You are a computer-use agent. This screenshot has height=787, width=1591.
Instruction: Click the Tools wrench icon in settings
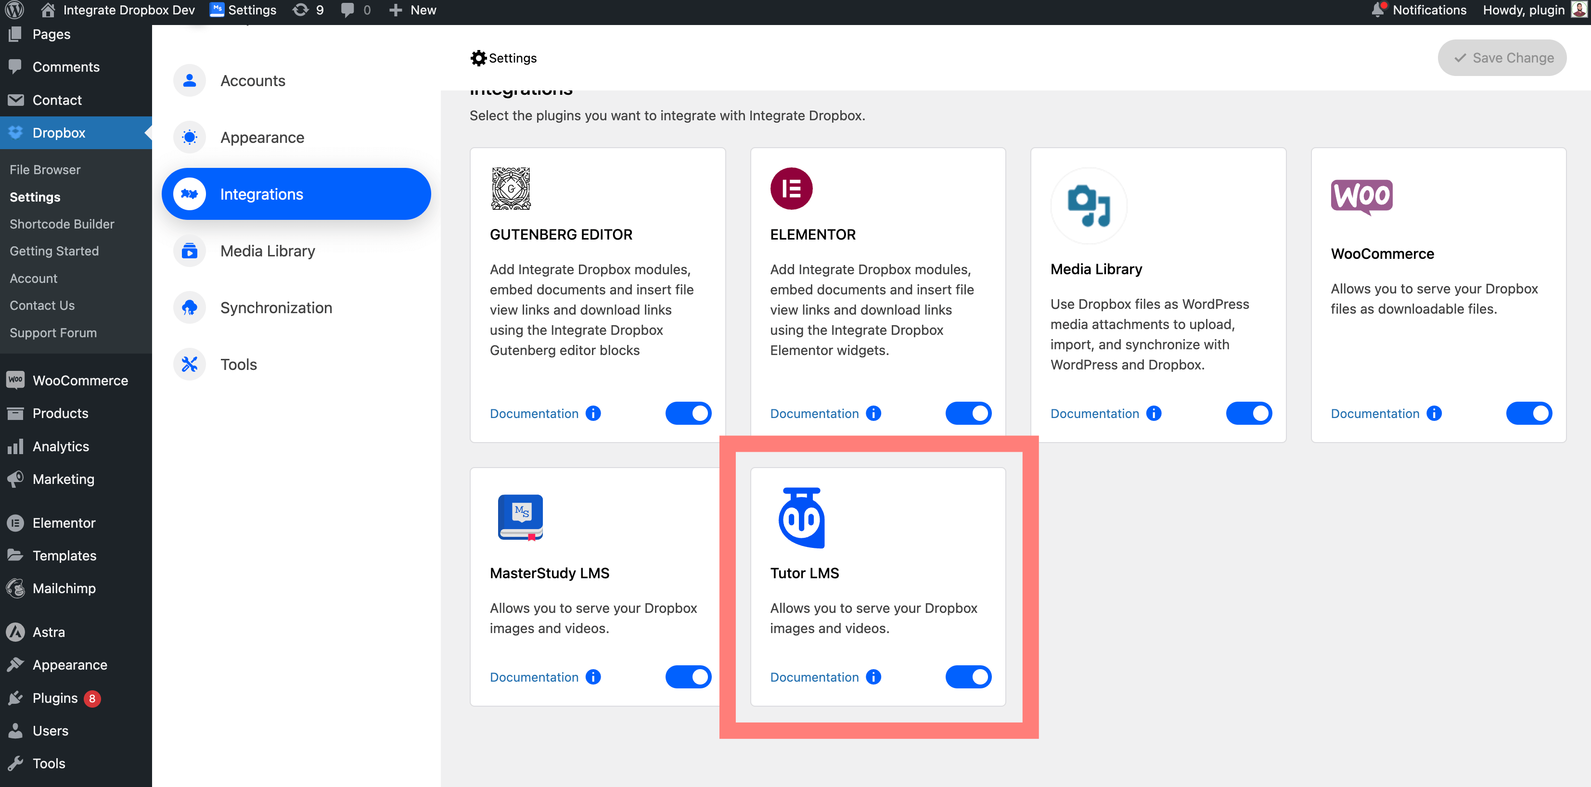pos(190,364)
